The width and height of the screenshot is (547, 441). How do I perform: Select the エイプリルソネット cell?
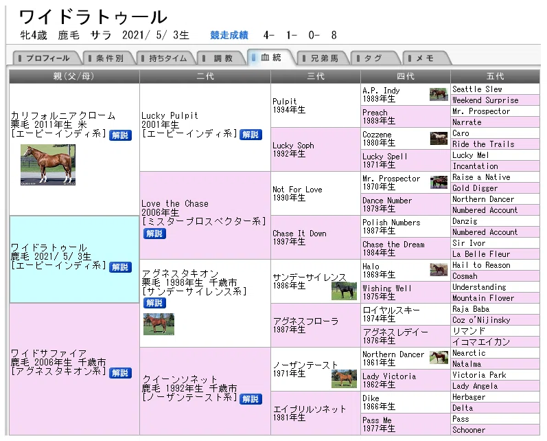(x=316, y=413)
